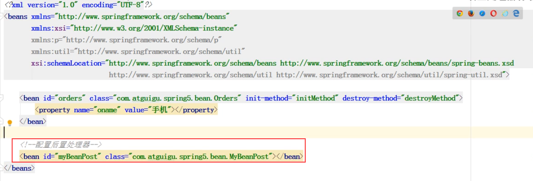The height and width of the screenshot is (181, 533).
Task: Click the spring-util.xsd schema URL
Action: click(389, 75)
